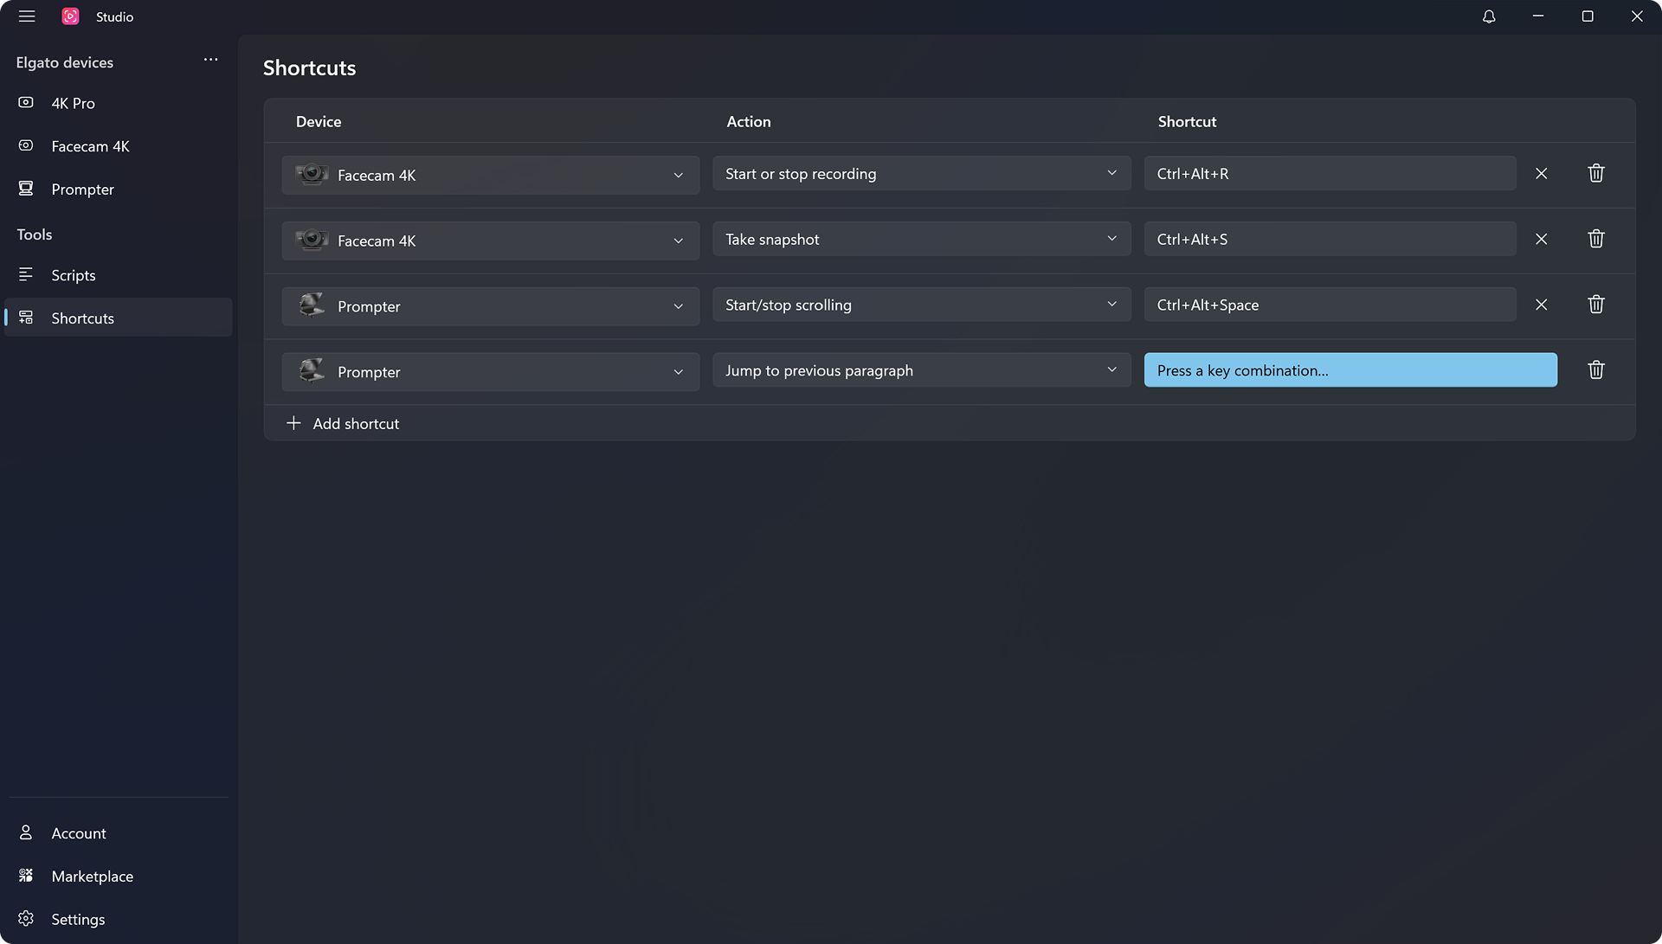The width and height of the screenshot is (1662, 944).
Task: Open the Marketplace
Action: (119, 877)
